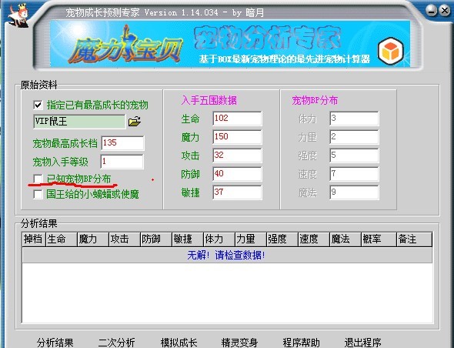
Task: Minimize the window with round button
Action: [432, 11]
